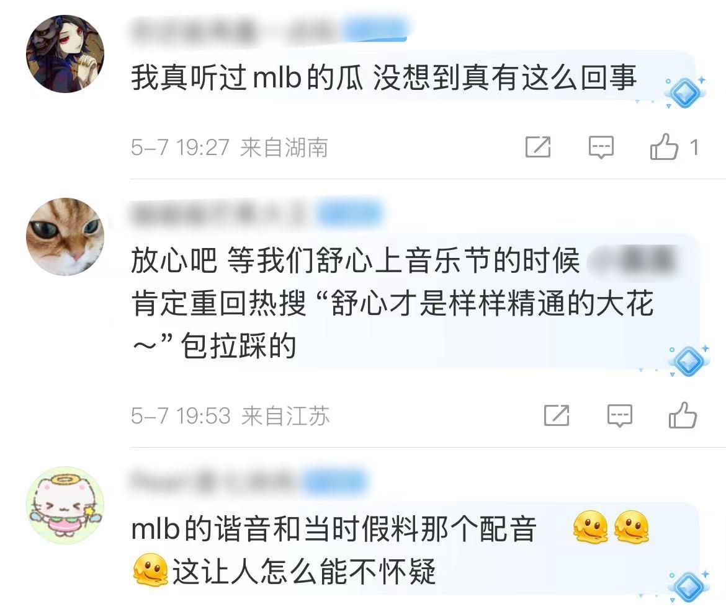Image resolution: width=726 pixels, height=612 pixels.
Task: Tap diamond badge on third comment bubble
Action: tap(689, 586)
